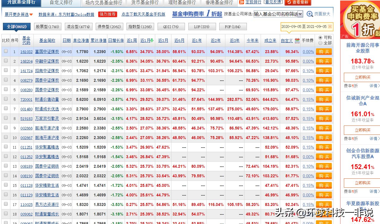Switch to 理财基金排行 tab
380x224 pixels.
click(x=182, y=3)
